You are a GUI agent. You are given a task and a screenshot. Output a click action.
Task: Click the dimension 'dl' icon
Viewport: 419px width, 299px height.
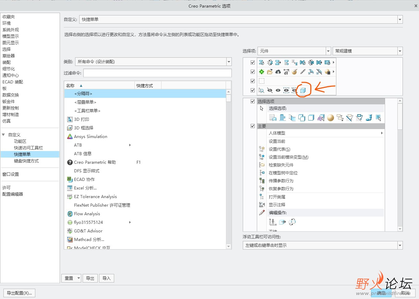(x=286, y=72)
